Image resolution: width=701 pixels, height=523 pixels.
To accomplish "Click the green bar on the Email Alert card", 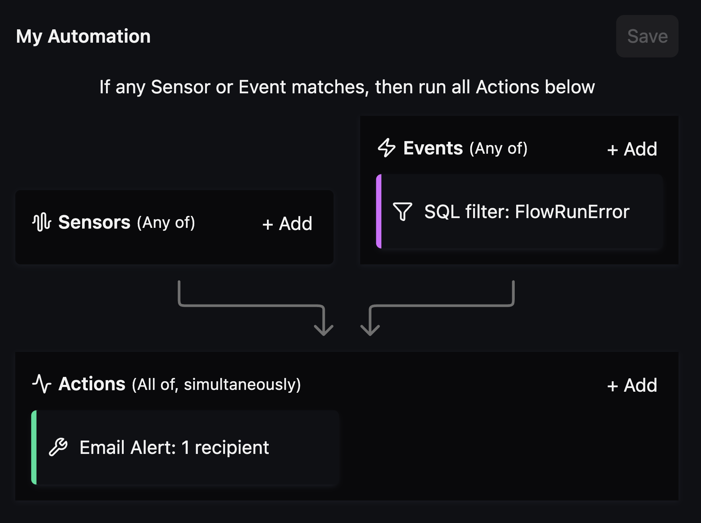I will (x=34, y=447).
